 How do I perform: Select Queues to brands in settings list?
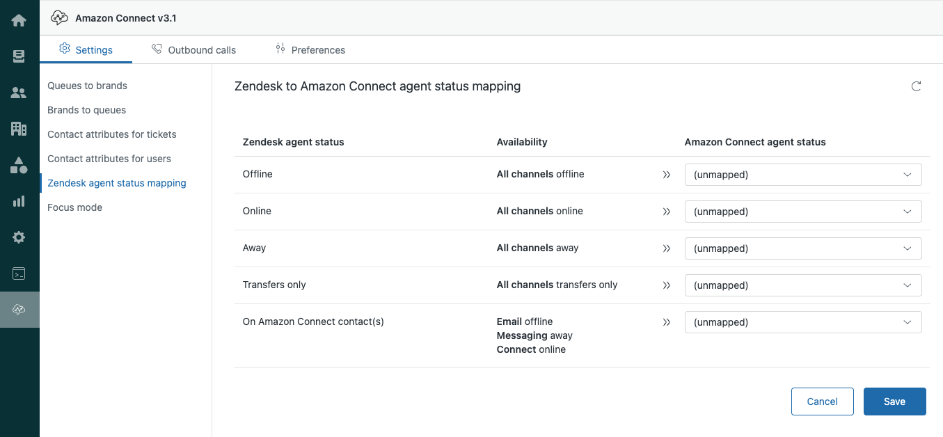point(87,86)
